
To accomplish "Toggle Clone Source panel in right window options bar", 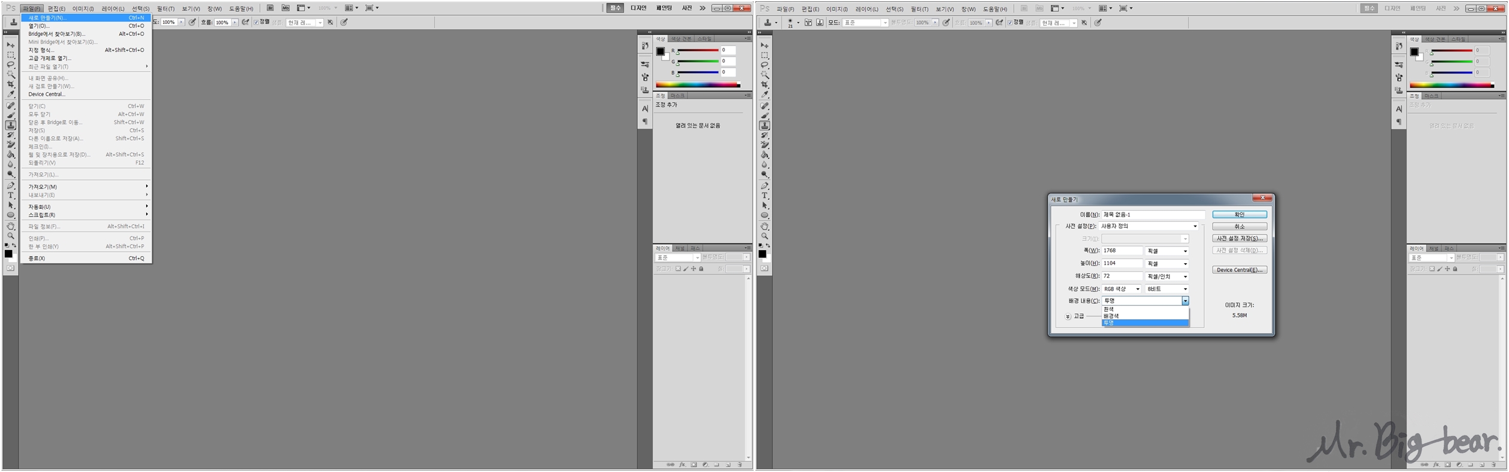I will [x=820, y=23].
